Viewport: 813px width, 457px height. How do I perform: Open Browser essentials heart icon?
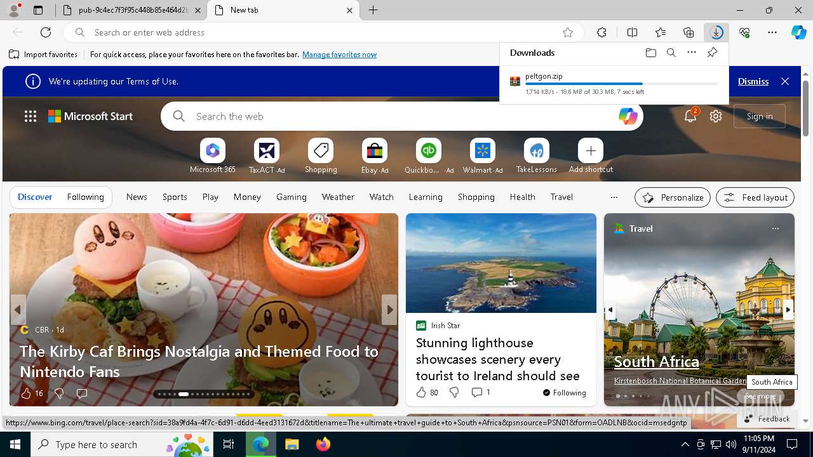tap(744, 32)
